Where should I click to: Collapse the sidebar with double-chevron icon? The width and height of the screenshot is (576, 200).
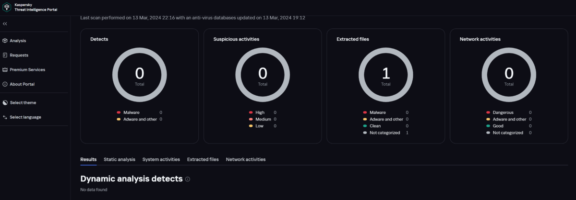(x=5, y=23)
